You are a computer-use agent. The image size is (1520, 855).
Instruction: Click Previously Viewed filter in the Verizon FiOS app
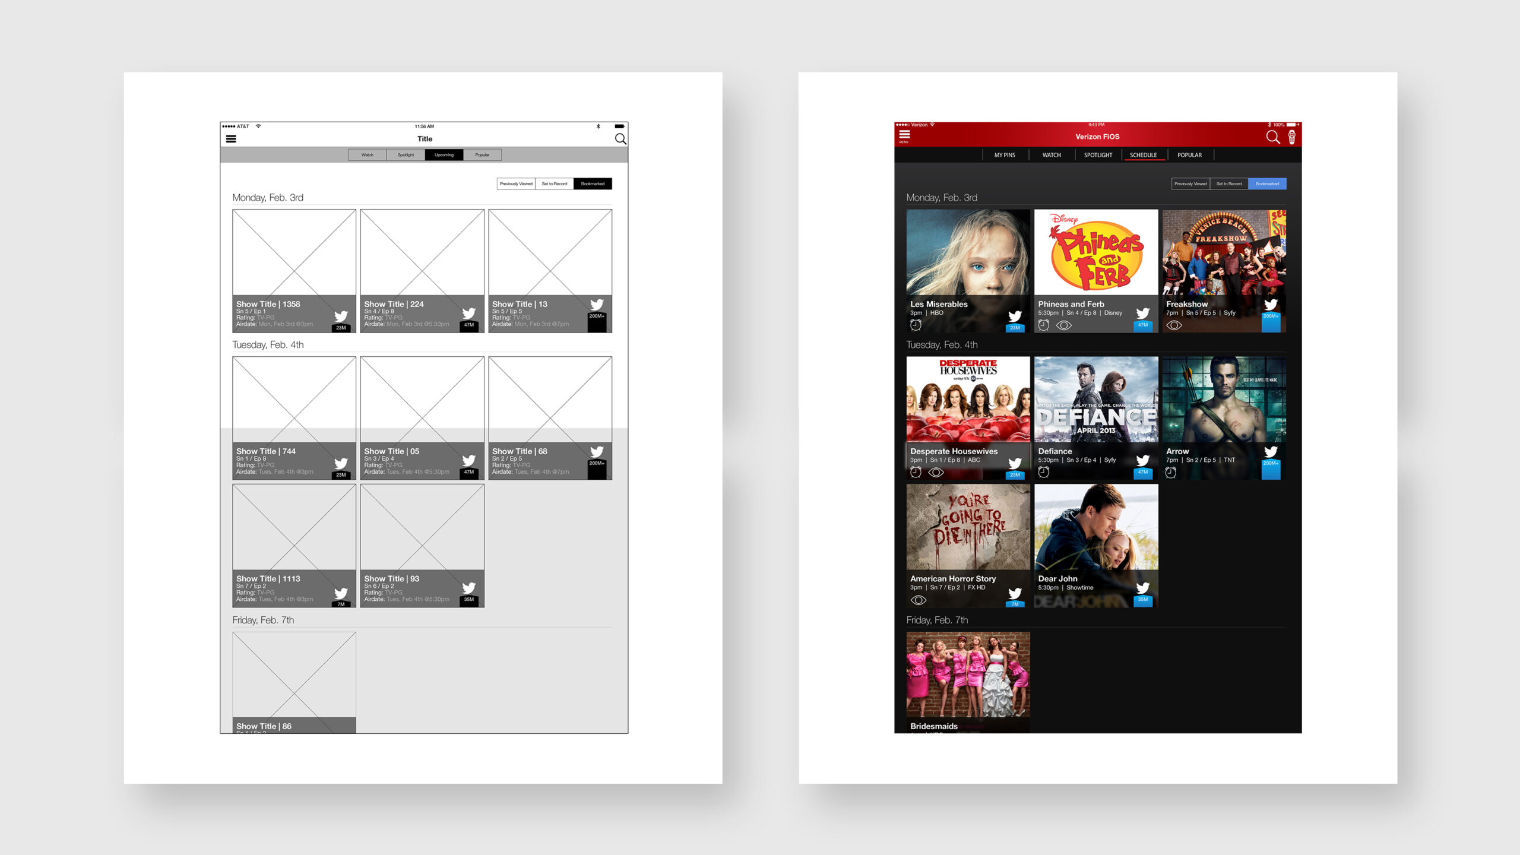[x=1190, y=184]
